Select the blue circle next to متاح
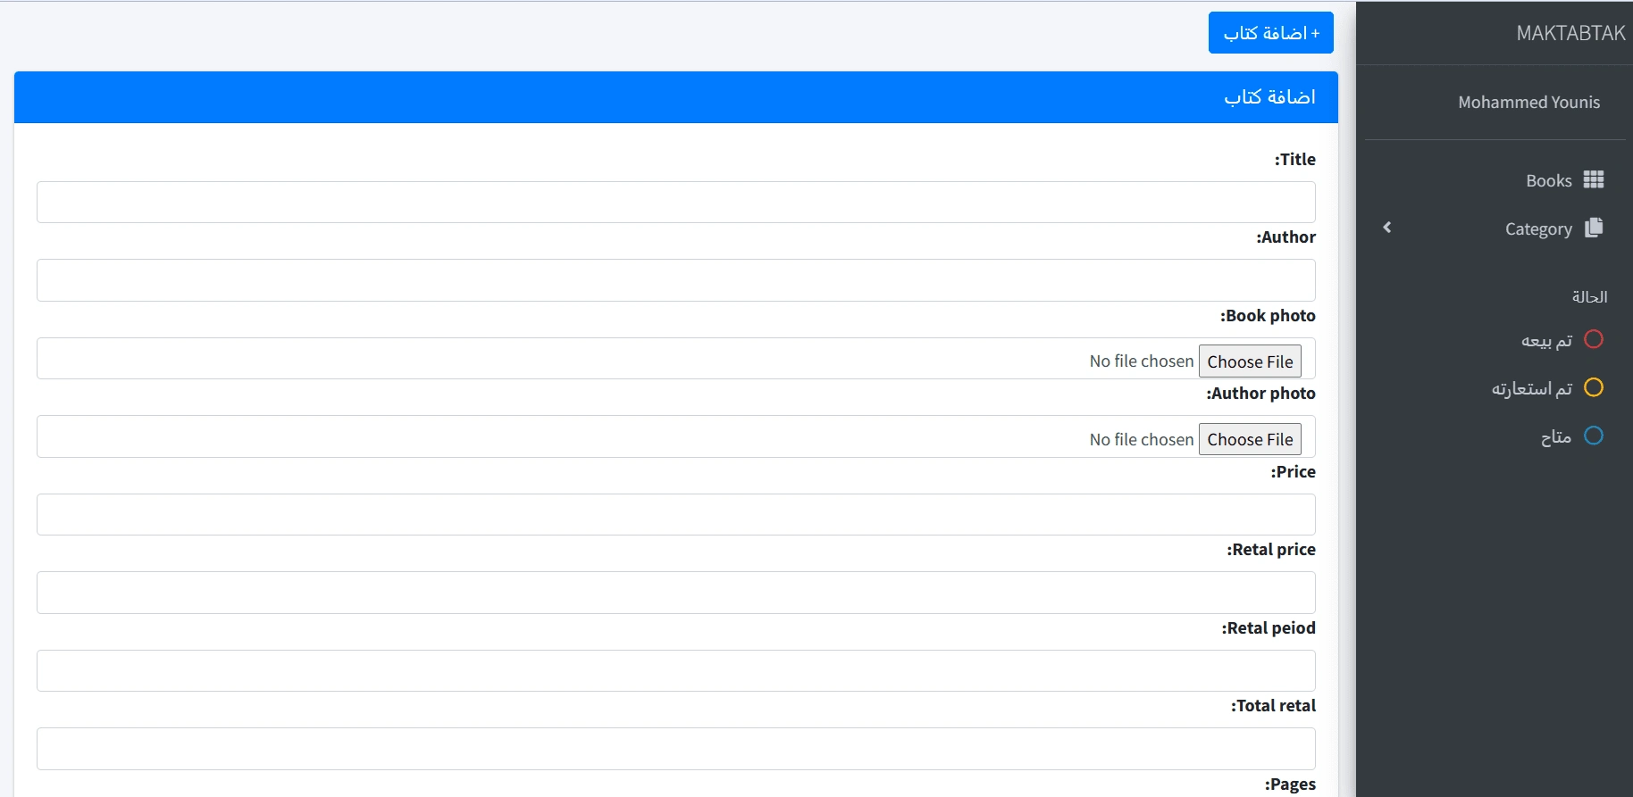 click(1594, 436)
